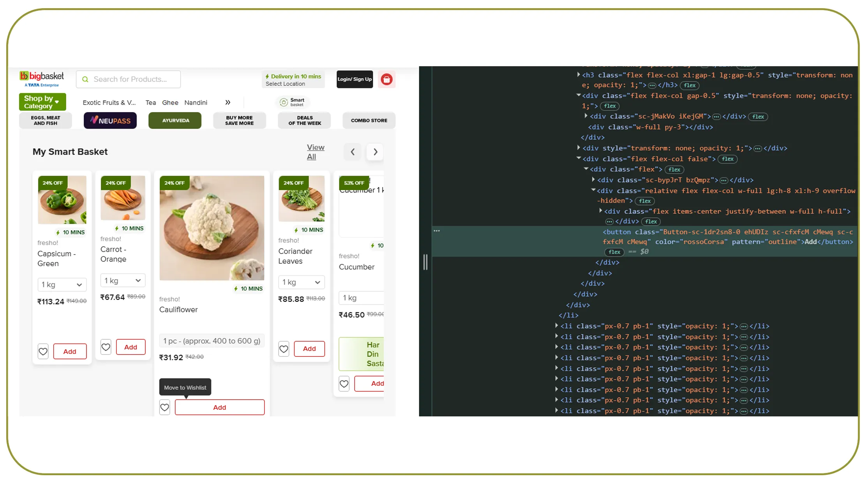Click the Search for Products field
866x483 pixels.
[129, 79]
